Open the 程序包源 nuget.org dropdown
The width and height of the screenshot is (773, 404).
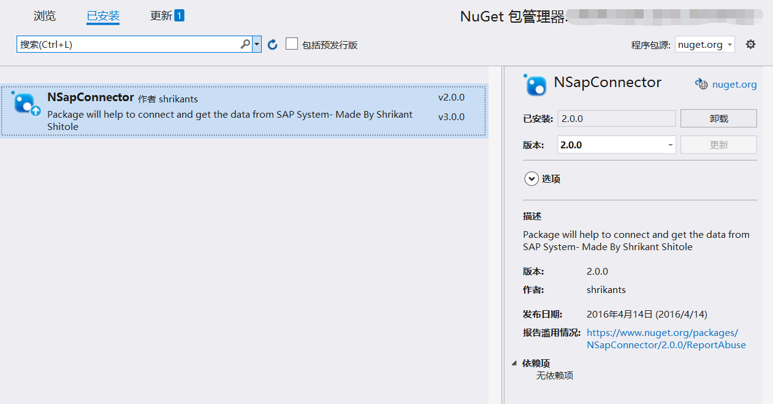click(705, 44)
